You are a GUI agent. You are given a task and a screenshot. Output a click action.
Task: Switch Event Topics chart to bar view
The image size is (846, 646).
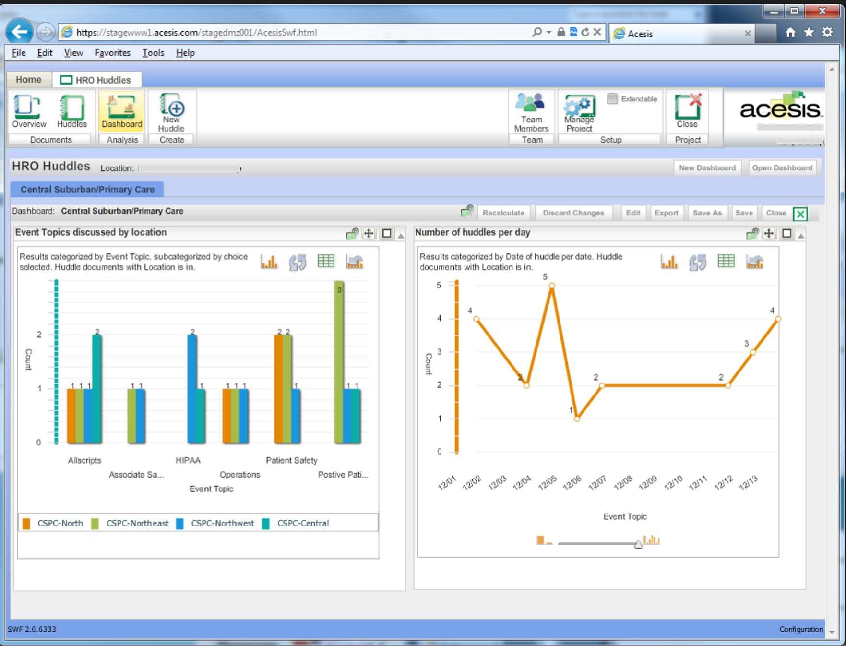269,262
